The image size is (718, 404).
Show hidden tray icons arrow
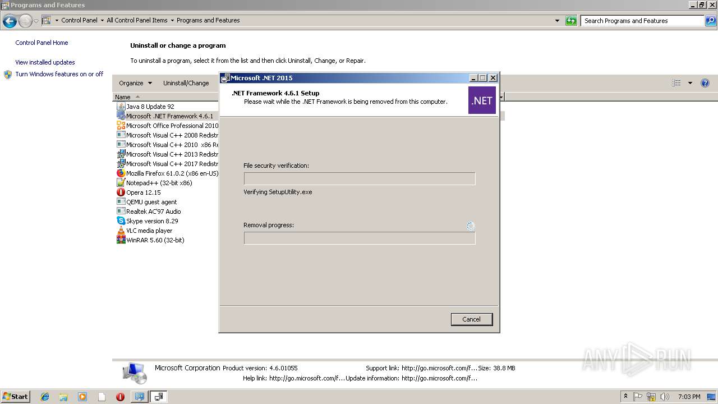(x=625, y=397)
